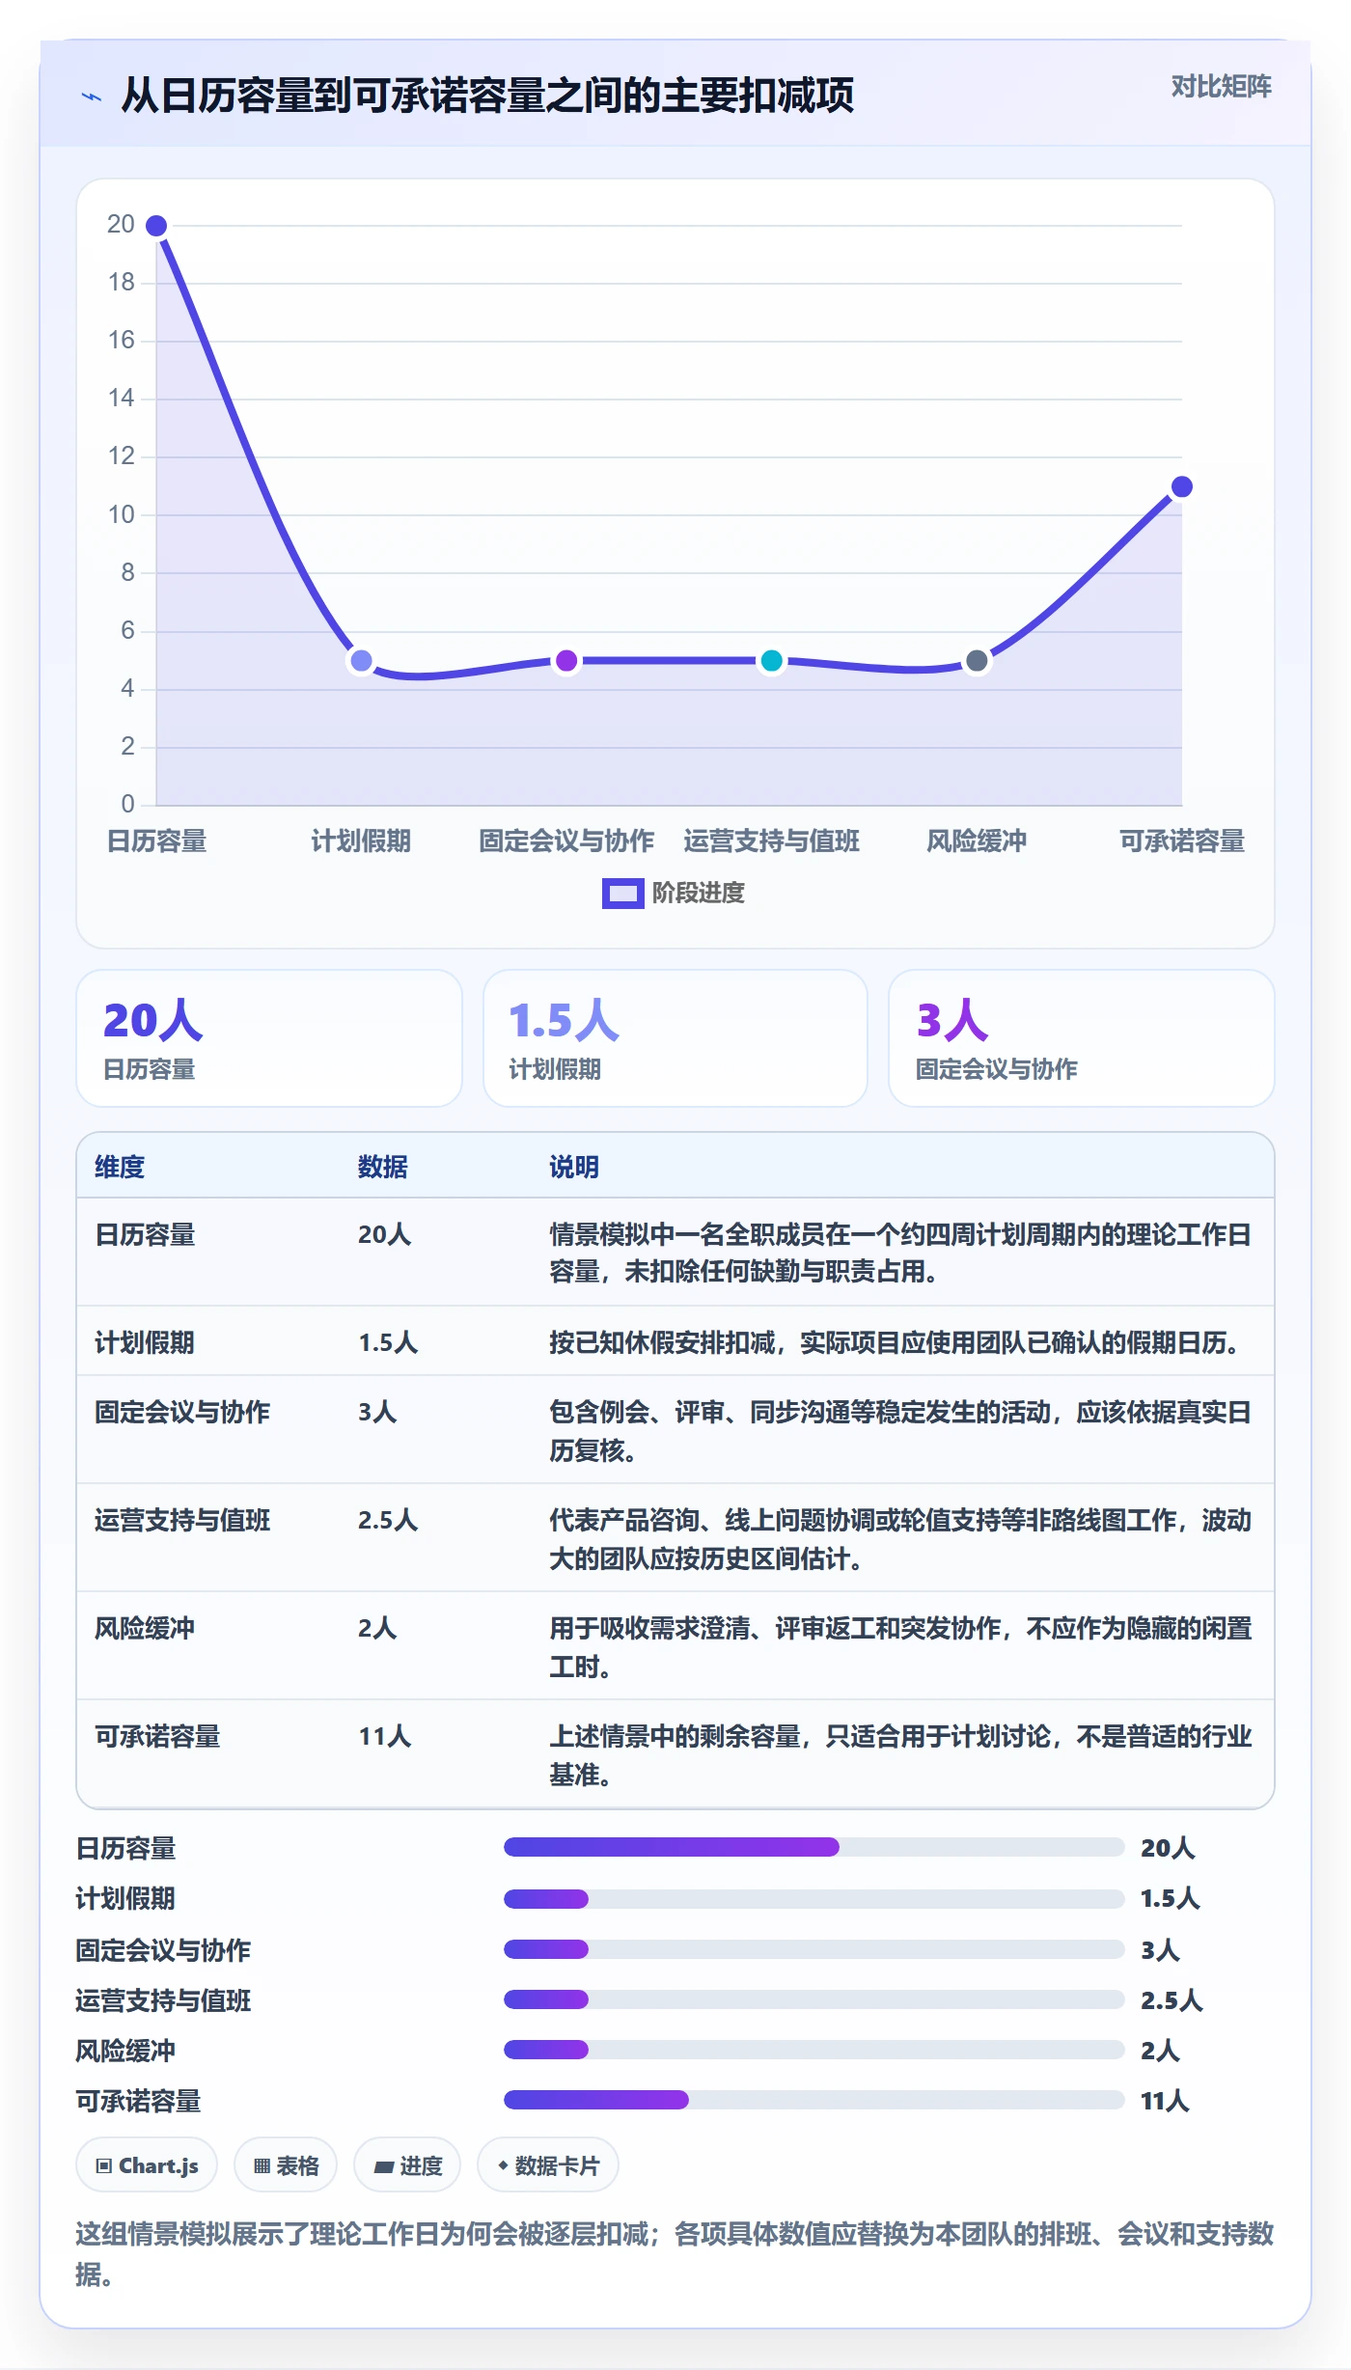Select the gray 风险缓冲 chart point
This screenshot has width=1351, height=2370.
977,660
